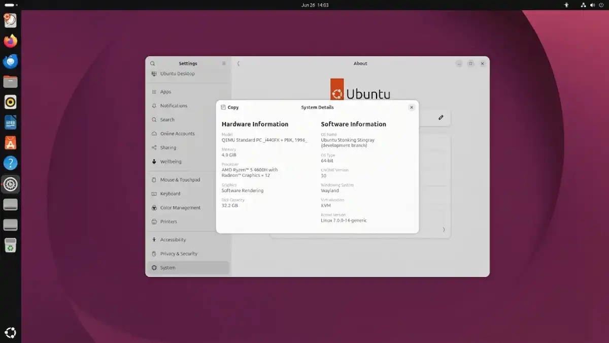Close the Settings window
This screenshot has width=609, height=343.
click(x=482, y=64)
